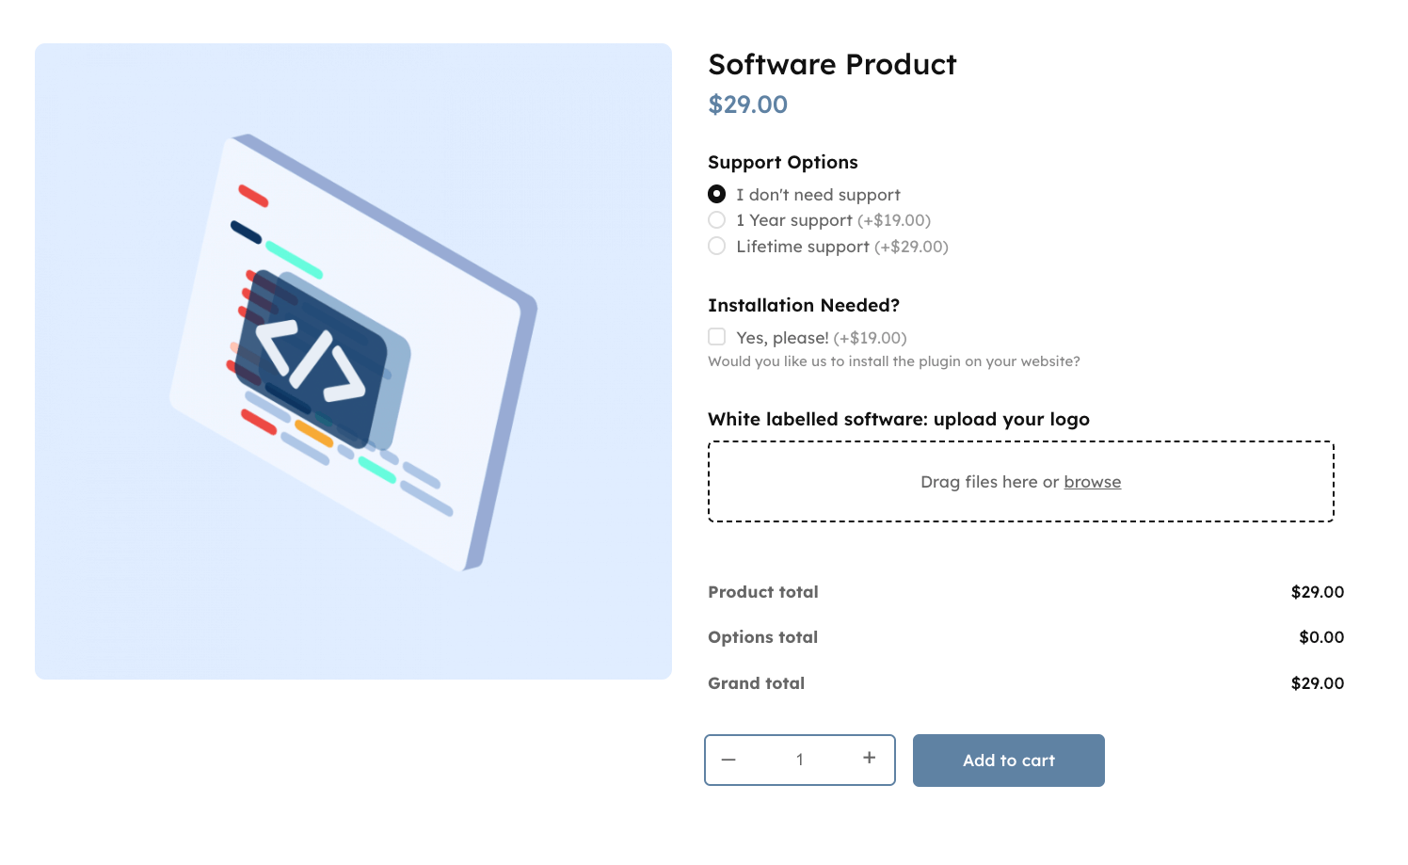Viewport: 1408px width, 865px height.
Task: Click the "Product total" row label
Action: [x=762, y=592]
